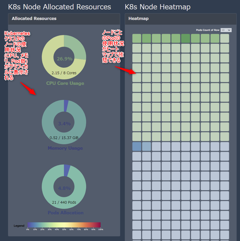Select the medium-blue cell beside the darkest blue

pos(147,147)
